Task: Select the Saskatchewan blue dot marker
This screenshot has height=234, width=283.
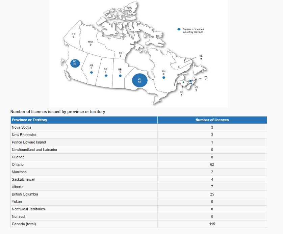Action: tap(106, 76)
